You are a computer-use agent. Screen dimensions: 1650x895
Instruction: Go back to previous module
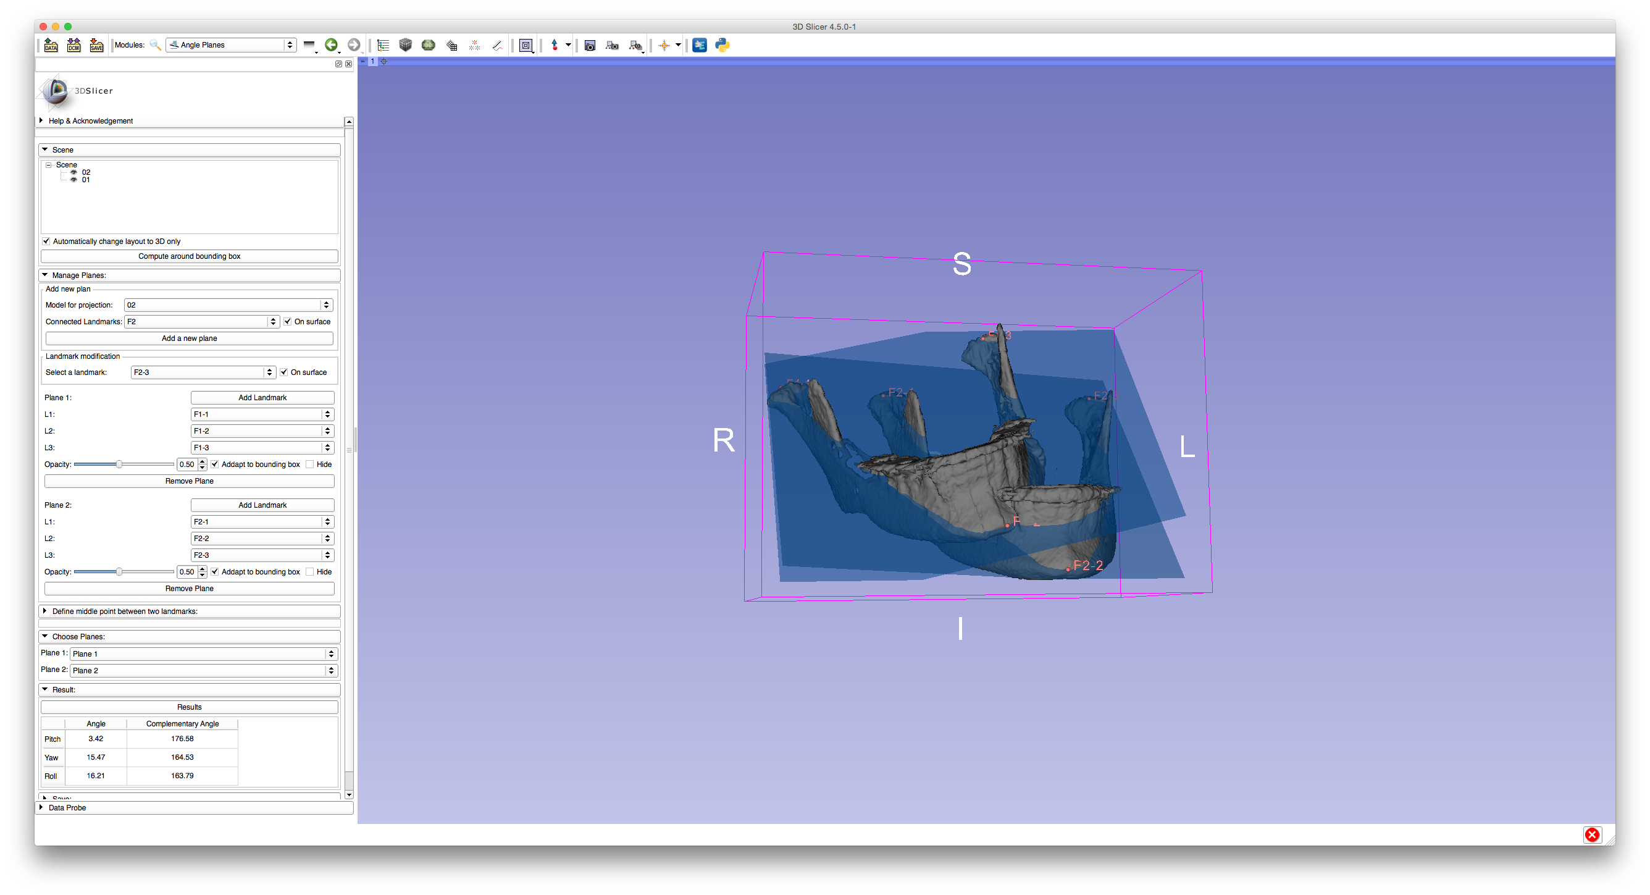click(331, 45)
